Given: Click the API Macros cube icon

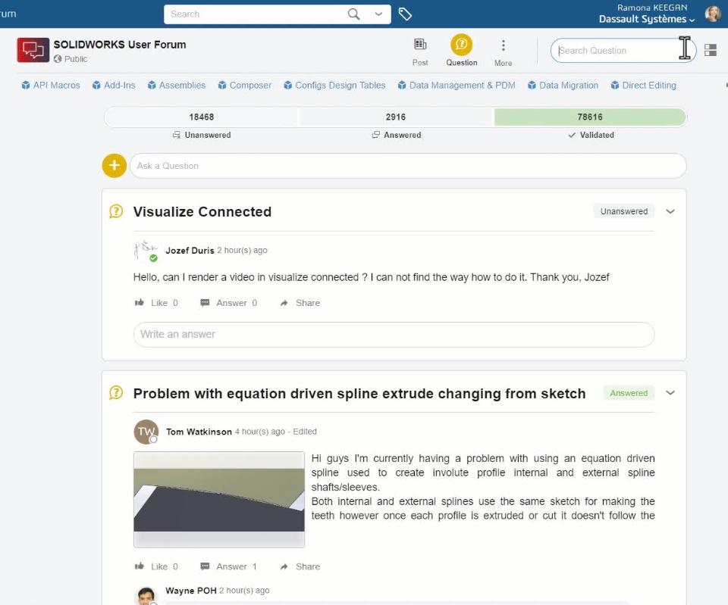Looking at the screenshot, I should 26,86.
